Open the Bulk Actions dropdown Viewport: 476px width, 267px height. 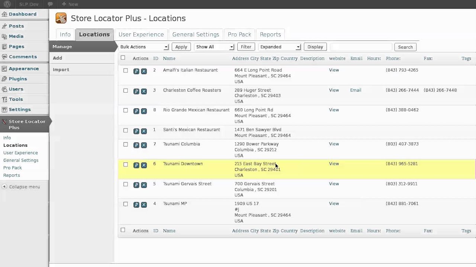pyautogui.click(x=144, y=47)
